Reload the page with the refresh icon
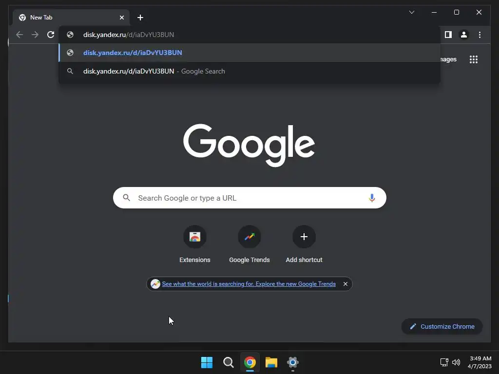Image resolution: width=499 pixels, height=374 pixels. click(51, 35)
